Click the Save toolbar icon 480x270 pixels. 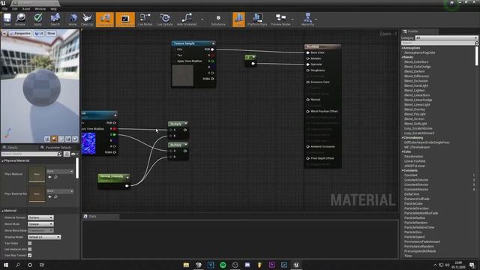tap(7, 19)
